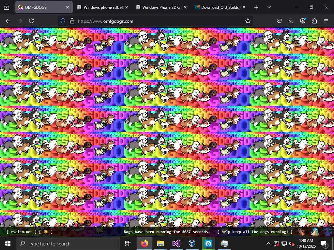Image resolution: width=334 pixels, height=250 pixels.
Task: Open the escism.net link
Action: point(22,232)
